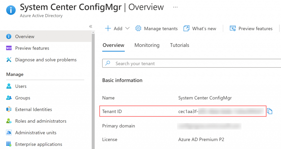Image resolution: width=281 pixels, height=149 pixels.
Task: Click the Add button label
Action: (118, 29)
